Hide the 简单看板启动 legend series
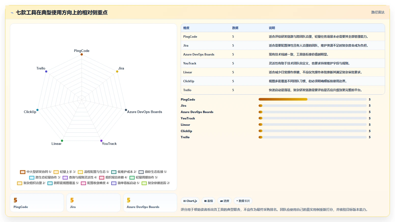 coord(125,183)
